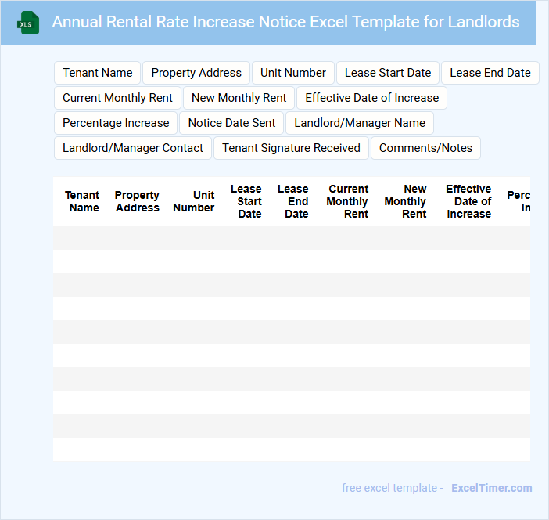
Task: Click the Tenant Name column header
Action: coord(82,201)
